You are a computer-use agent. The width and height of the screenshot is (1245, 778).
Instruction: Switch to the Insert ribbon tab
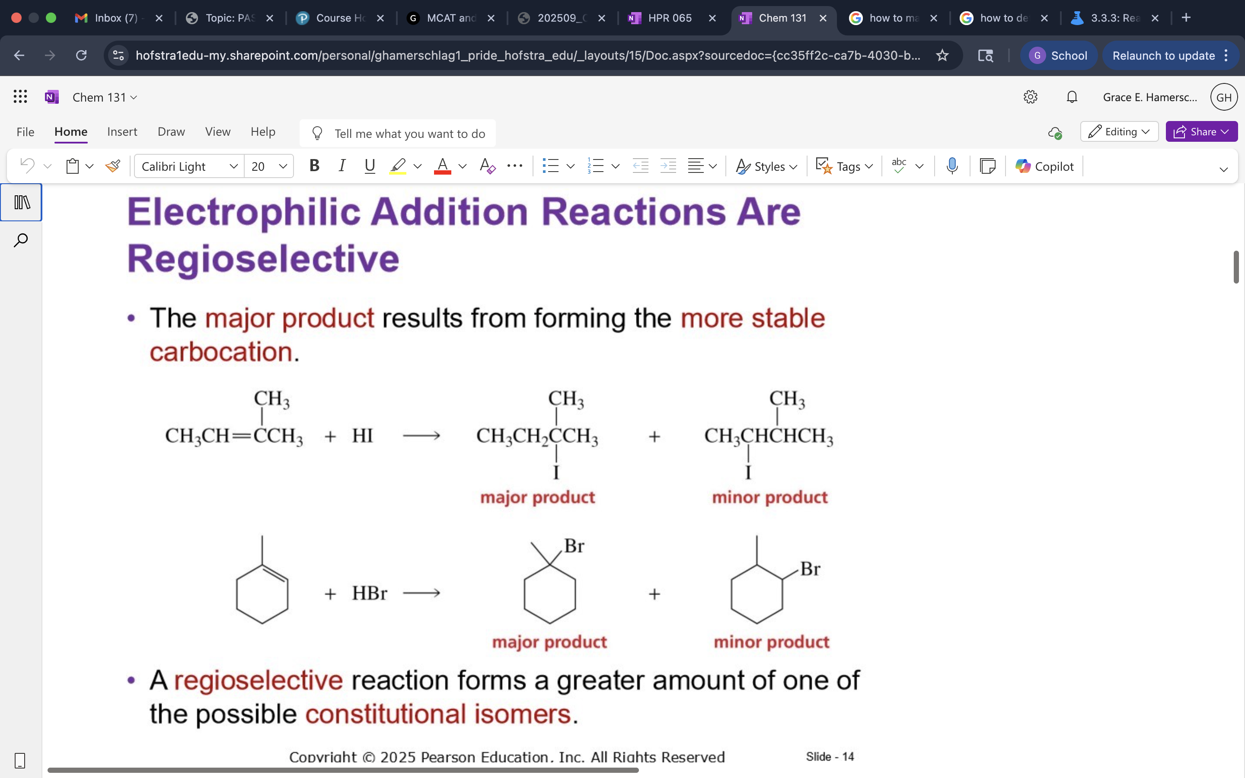click(x=122, y=132)
